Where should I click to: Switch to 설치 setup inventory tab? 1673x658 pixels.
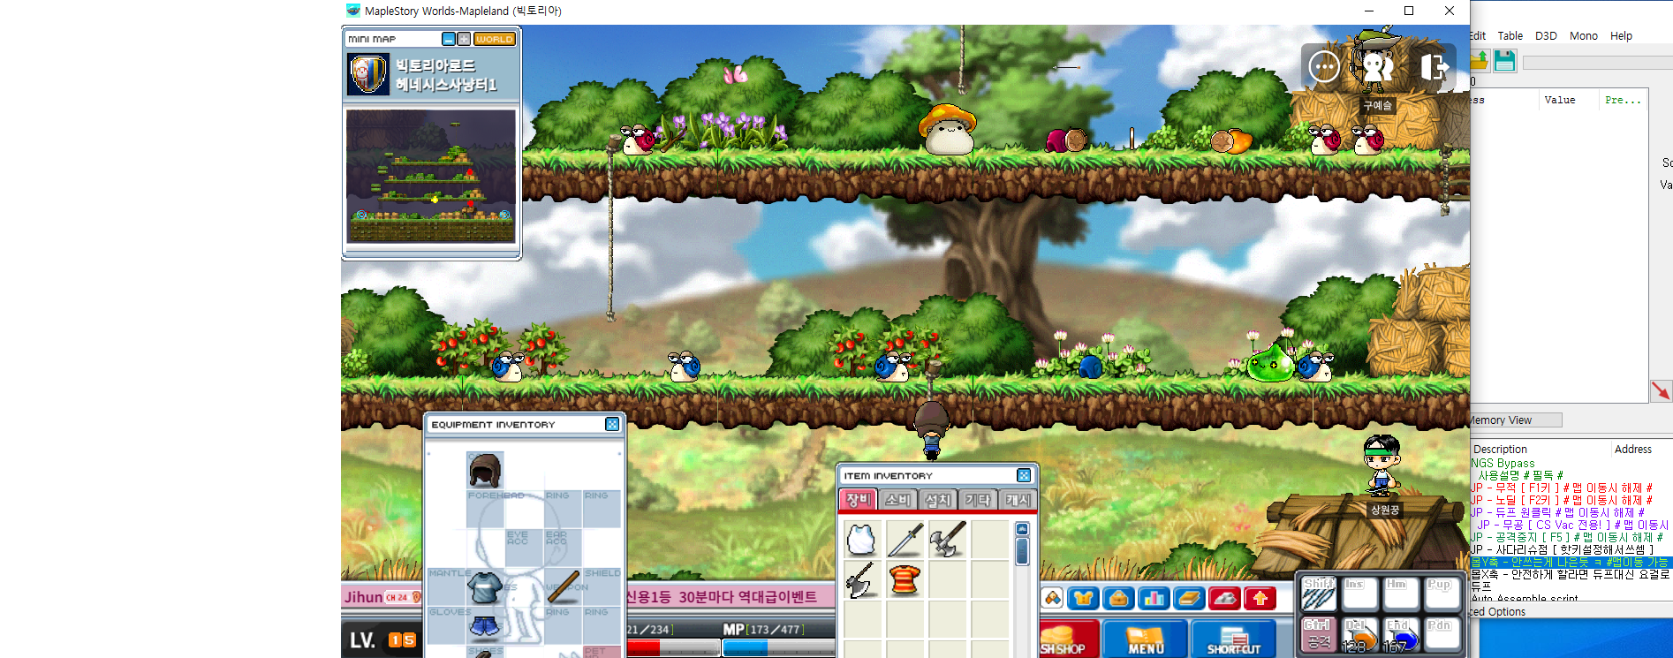click(937, 500)
